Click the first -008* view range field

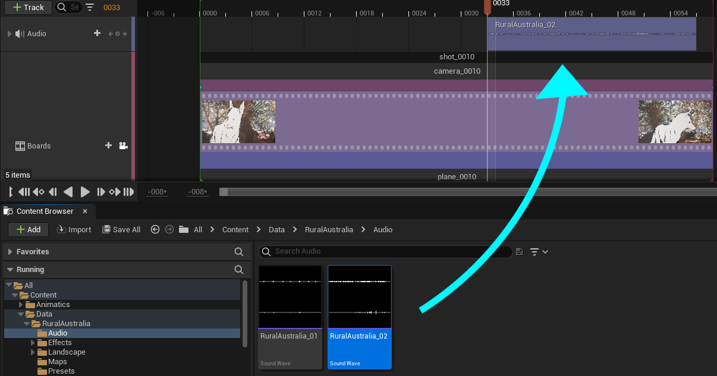(157, 192)
